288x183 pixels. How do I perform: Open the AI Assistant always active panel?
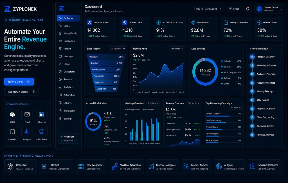tap(69, 138)
